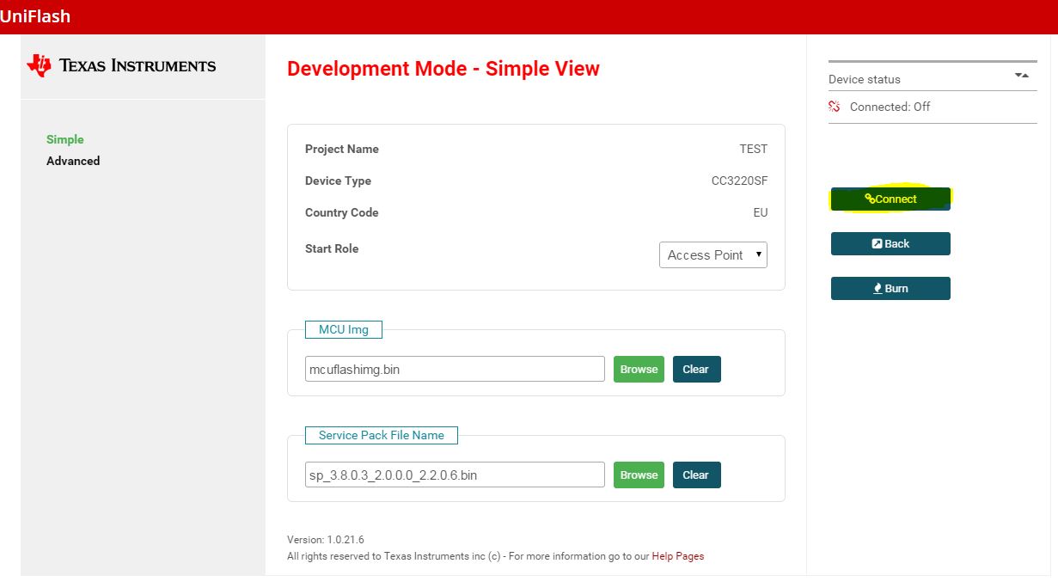Switch to the Advanced view
The height and width of the screenshot is (588, 1058).
click(73, 161)
